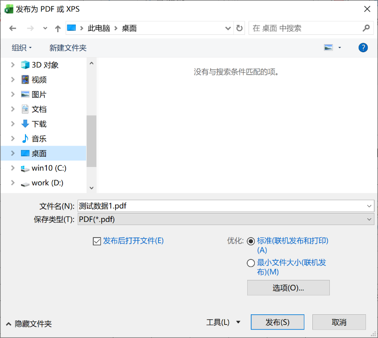The height and width of the screenshot is (338, 378).
Task: Open the 工具(L) menu
Action: click(223, 322)
